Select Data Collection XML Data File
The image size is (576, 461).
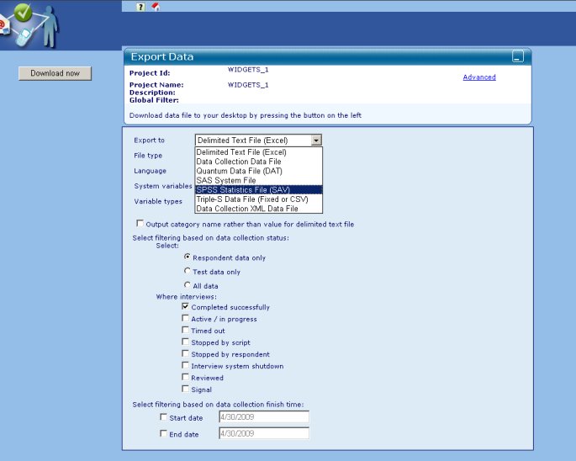[259, 209]
